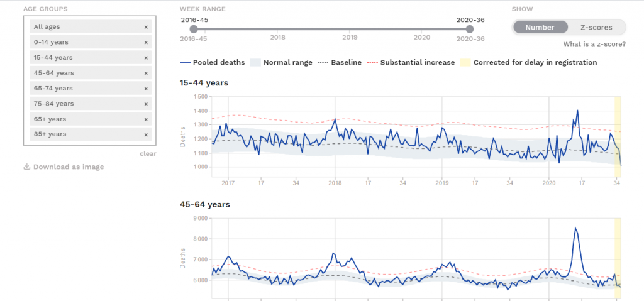Grab the week range start handle 2016-45
This screenshot has height=301, width=644.
[x=194, y=29]
